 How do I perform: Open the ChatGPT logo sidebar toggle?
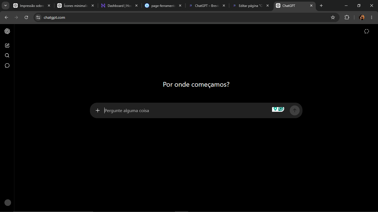point(7,31)
